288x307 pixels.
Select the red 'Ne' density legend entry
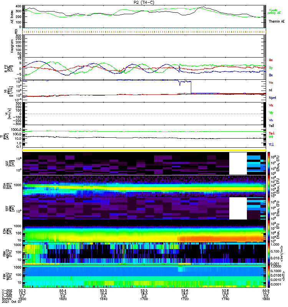(271, 83)
